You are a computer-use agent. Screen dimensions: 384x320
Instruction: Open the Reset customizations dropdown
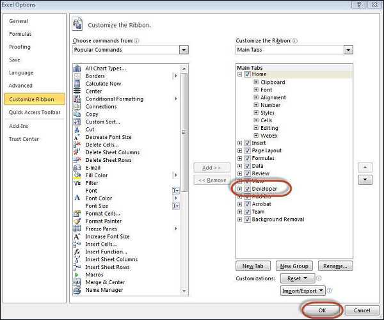[298, 278]
